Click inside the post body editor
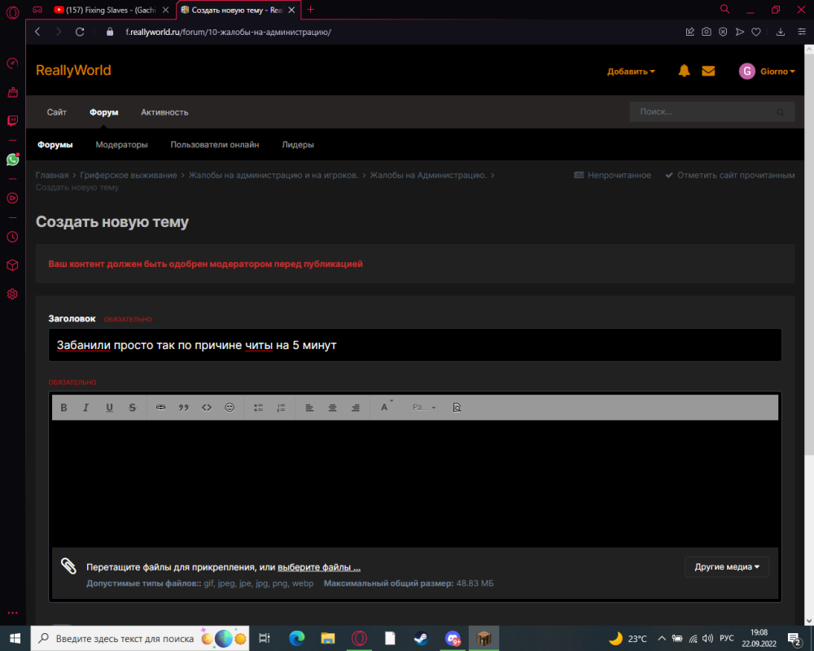This screenshot has width=814, height=651. click(415, 483)
